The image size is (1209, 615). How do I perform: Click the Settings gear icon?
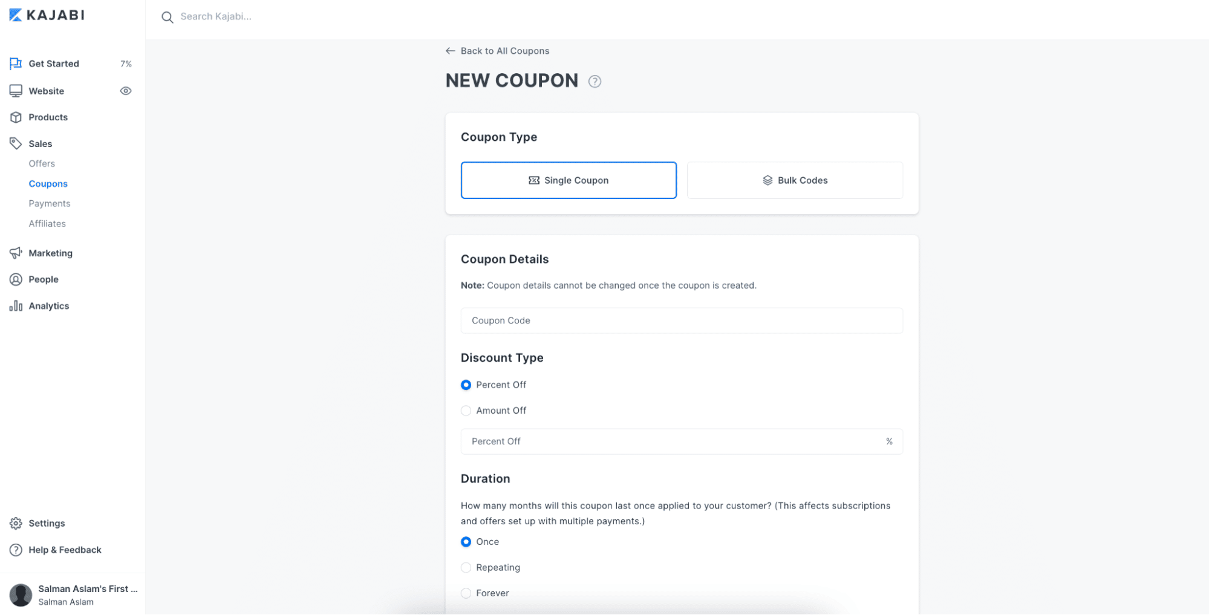(16, 523)
